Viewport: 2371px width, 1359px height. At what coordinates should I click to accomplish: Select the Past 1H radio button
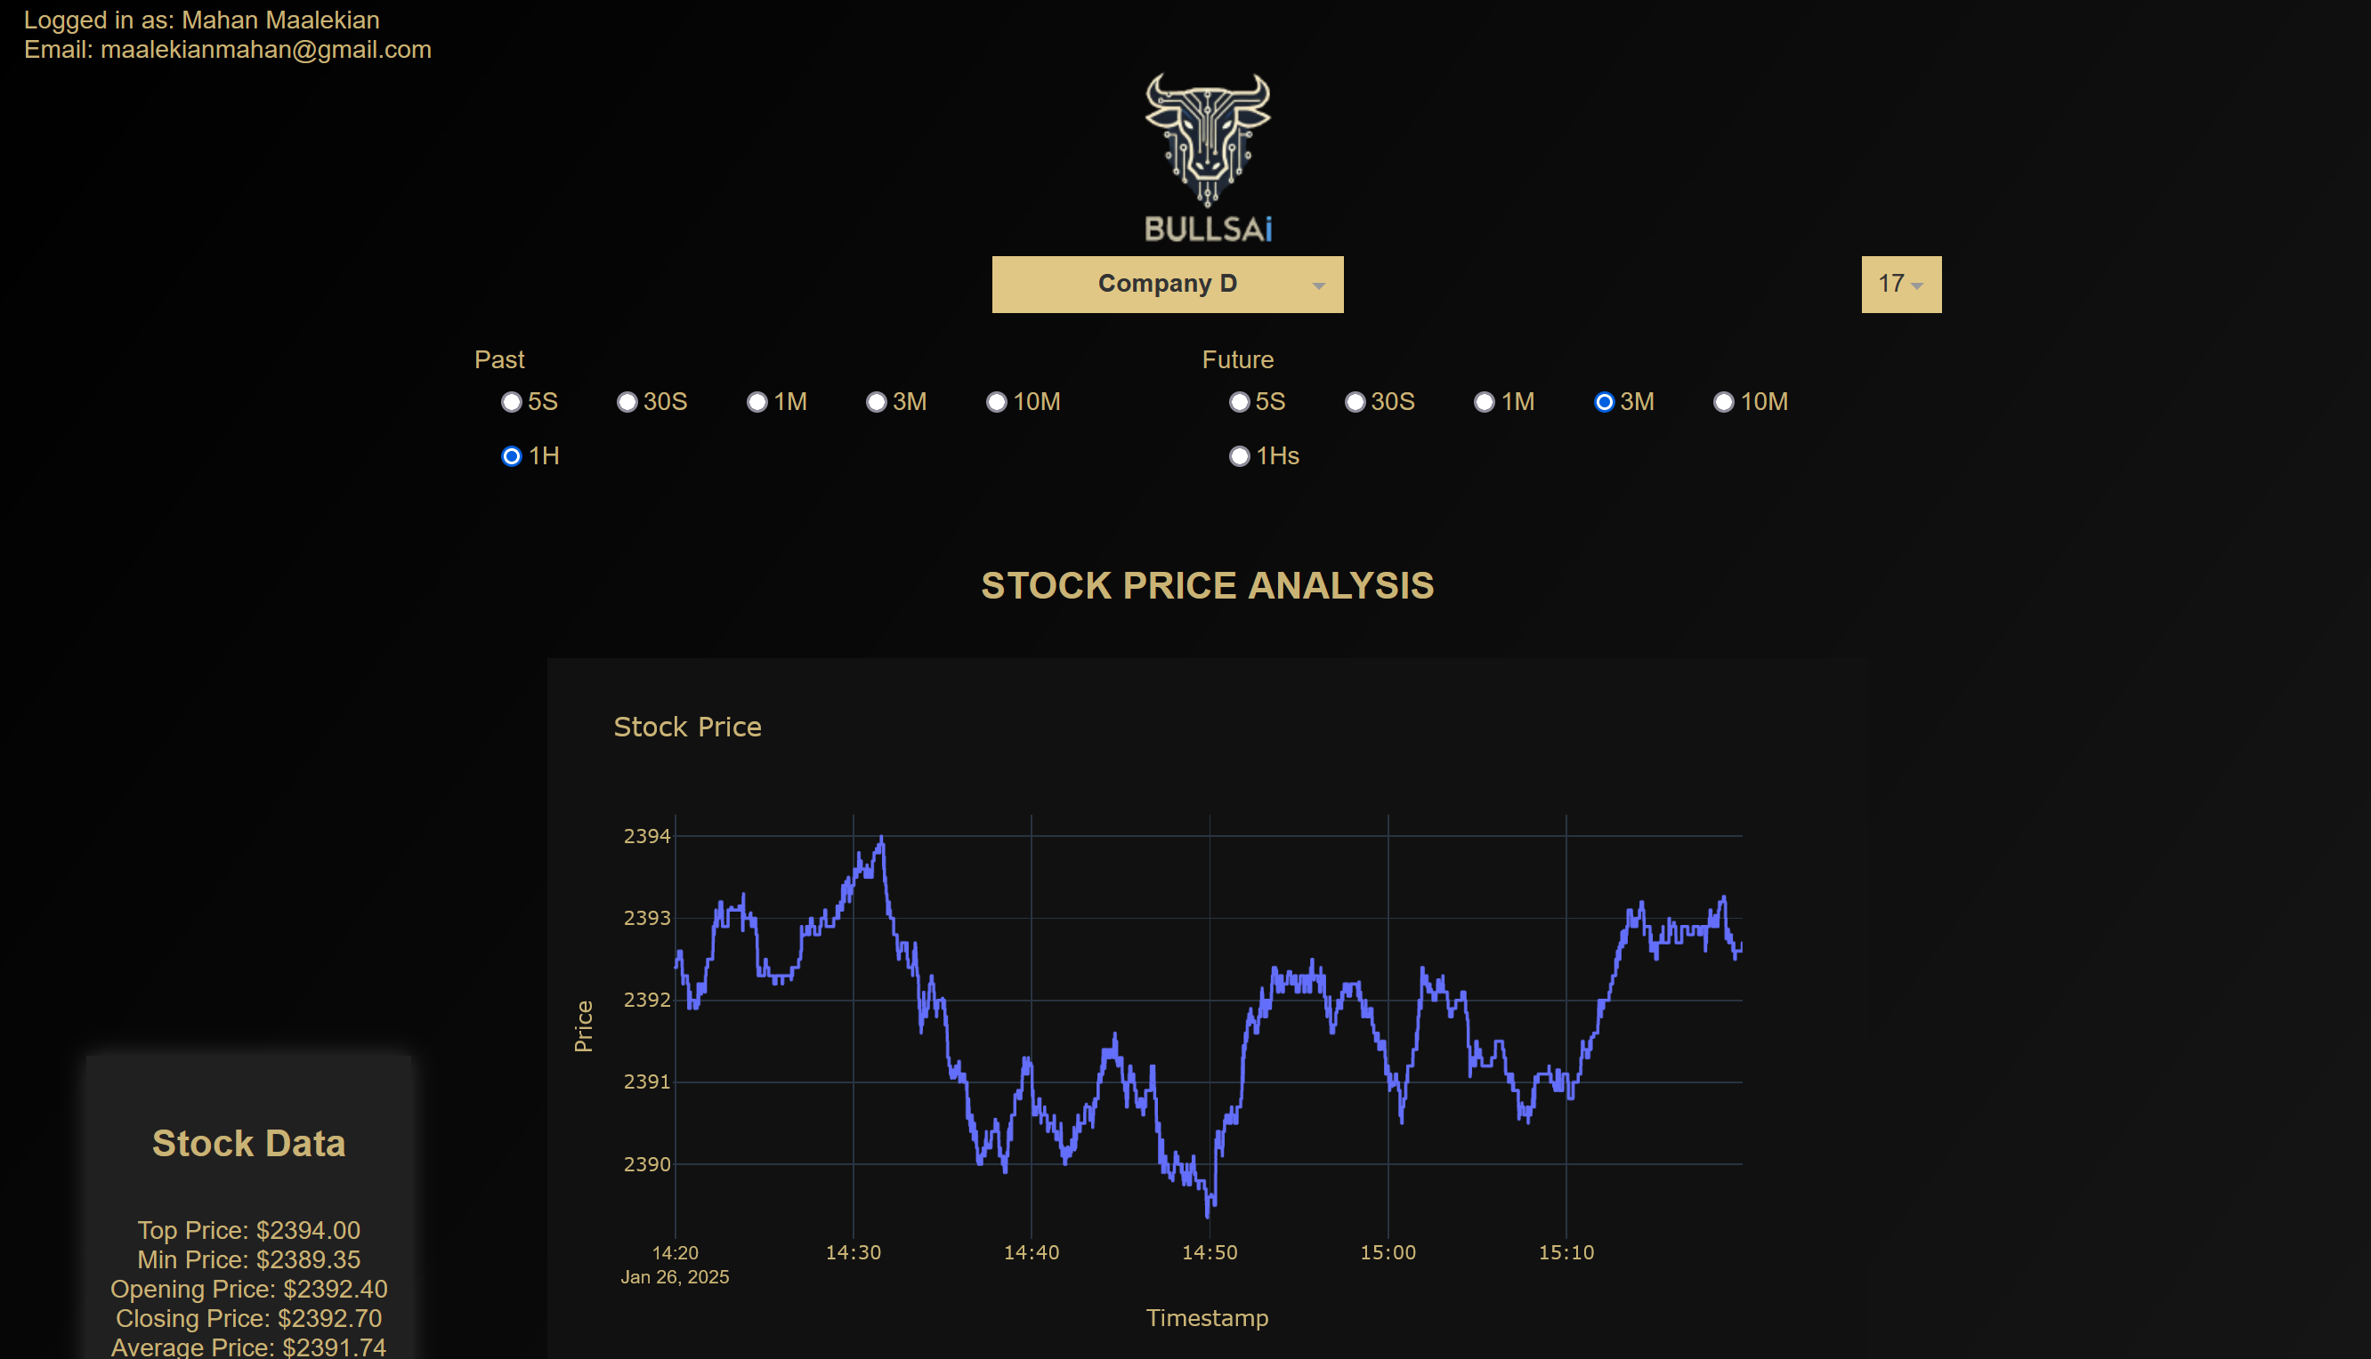511,455
